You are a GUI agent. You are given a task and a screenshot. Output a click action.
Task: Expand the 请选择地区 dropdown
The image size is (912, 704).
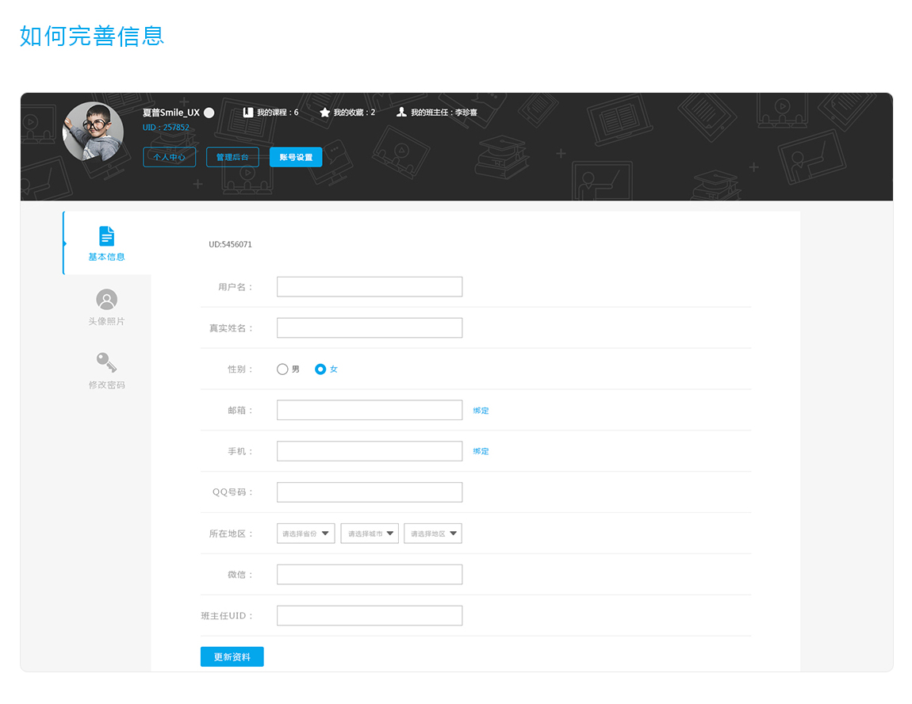[x=433, y=534]
